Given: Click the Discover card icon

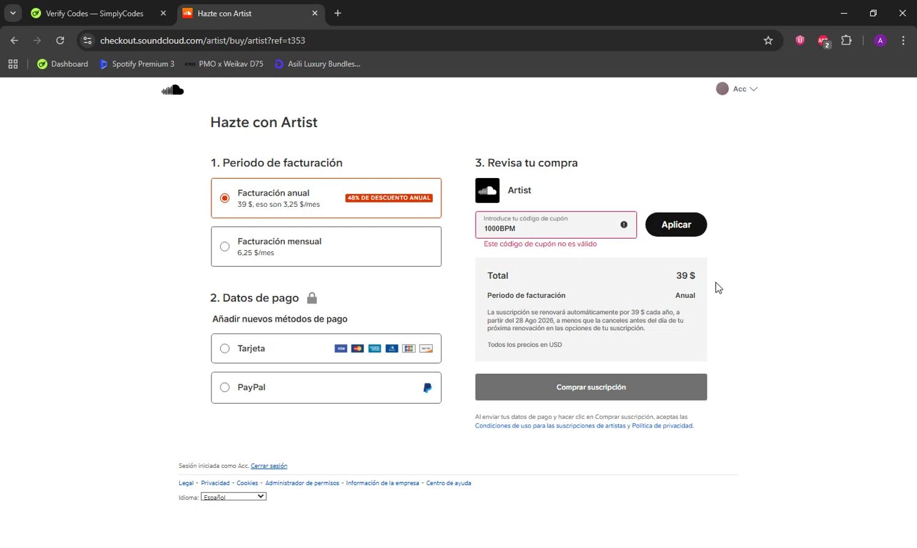Looking at the screenshot, I should pos(426,349).
